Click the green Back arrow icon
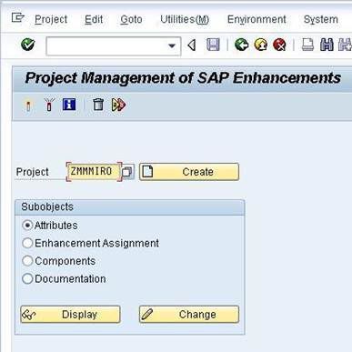The width and height of the screenshot is (352, 352). [x=241, y=45]
